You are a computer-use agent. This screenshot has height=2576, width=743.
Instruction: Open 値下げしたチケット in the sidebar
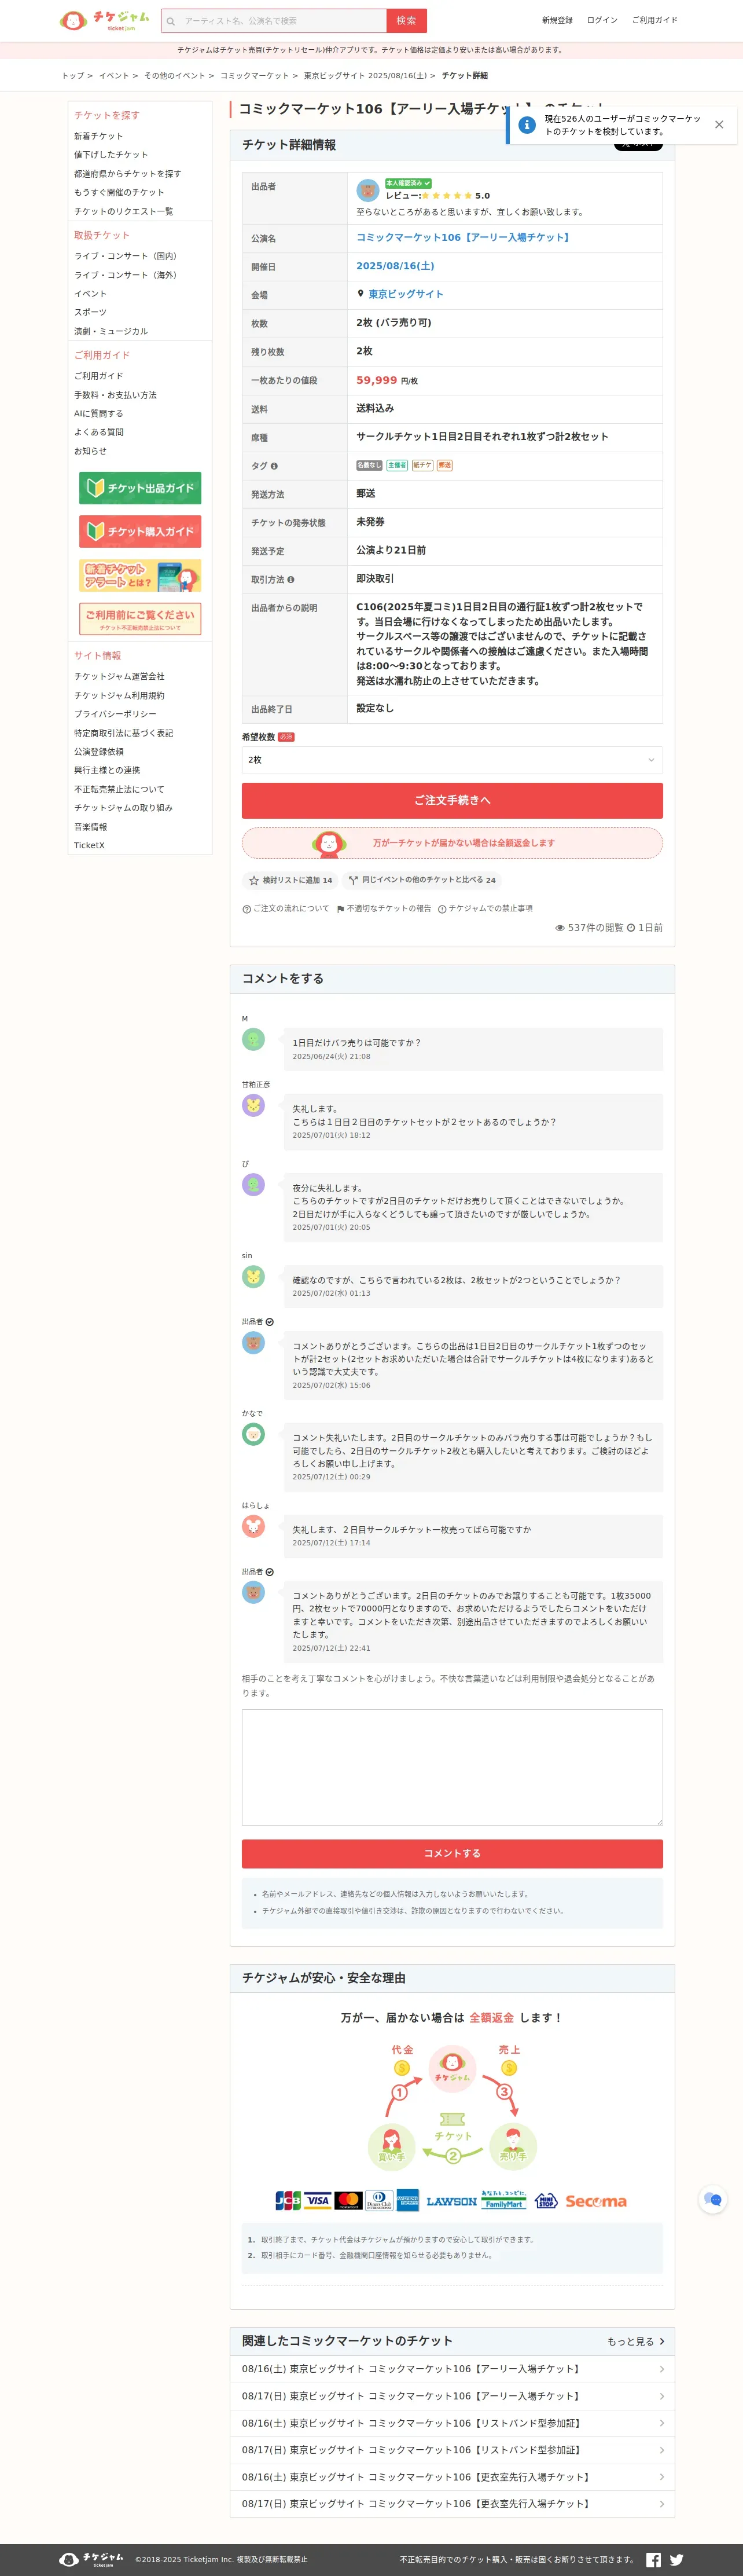coord(110,155)
